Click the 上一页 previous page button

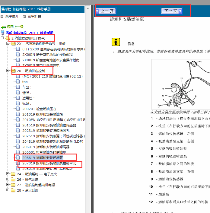tap(106, 11)
